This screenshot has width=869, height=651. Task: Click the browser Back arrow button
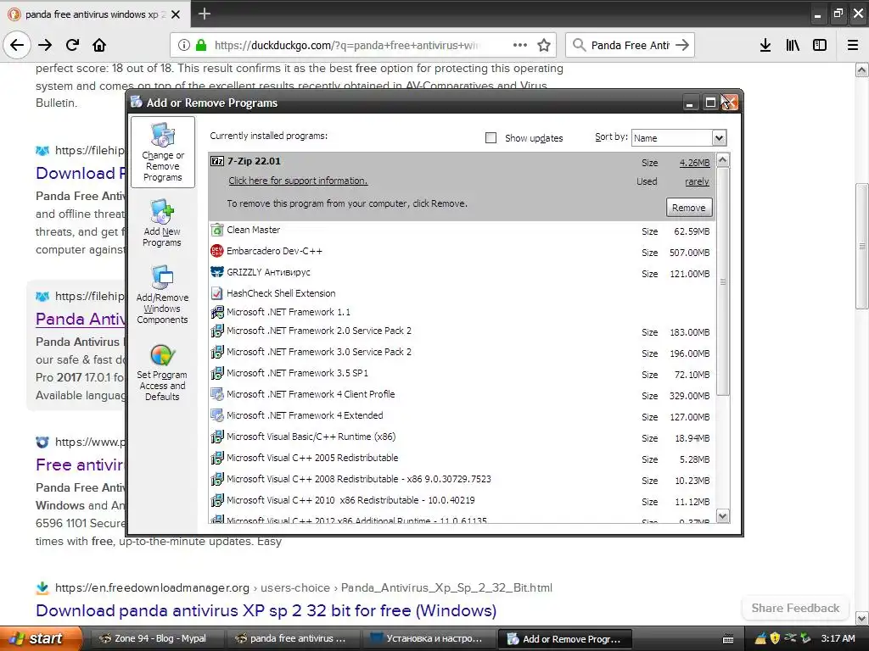(x=17, y=45)
